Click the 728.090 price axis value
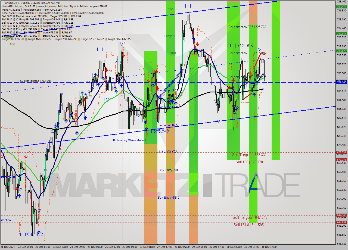Screen dimensions: 348x250 click(342, 20)
